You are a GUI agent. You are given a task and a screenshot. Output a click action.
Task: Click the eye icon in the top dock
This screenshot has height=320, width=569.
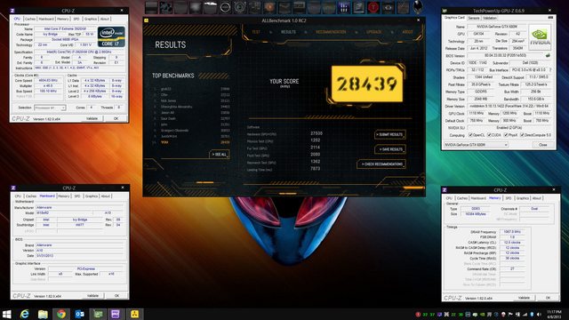click(388, 7)
